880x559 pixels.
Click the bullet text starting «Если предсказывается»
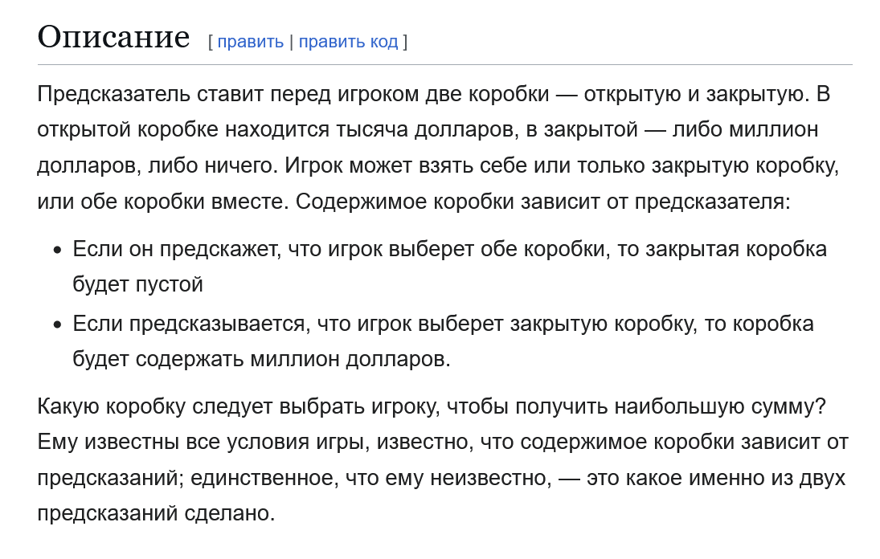click(x=444, y=341)
